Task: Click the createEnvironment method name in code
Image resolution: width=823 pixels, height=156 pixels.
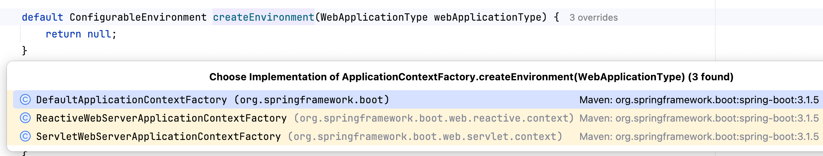Action: 264,17
